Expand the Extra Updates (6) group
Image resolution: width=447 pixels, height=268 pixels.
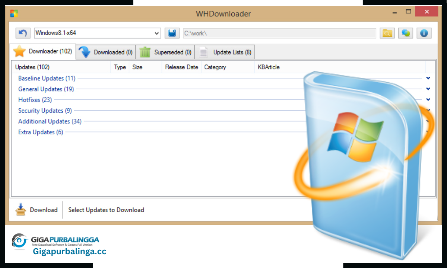[x=41, y=132]
